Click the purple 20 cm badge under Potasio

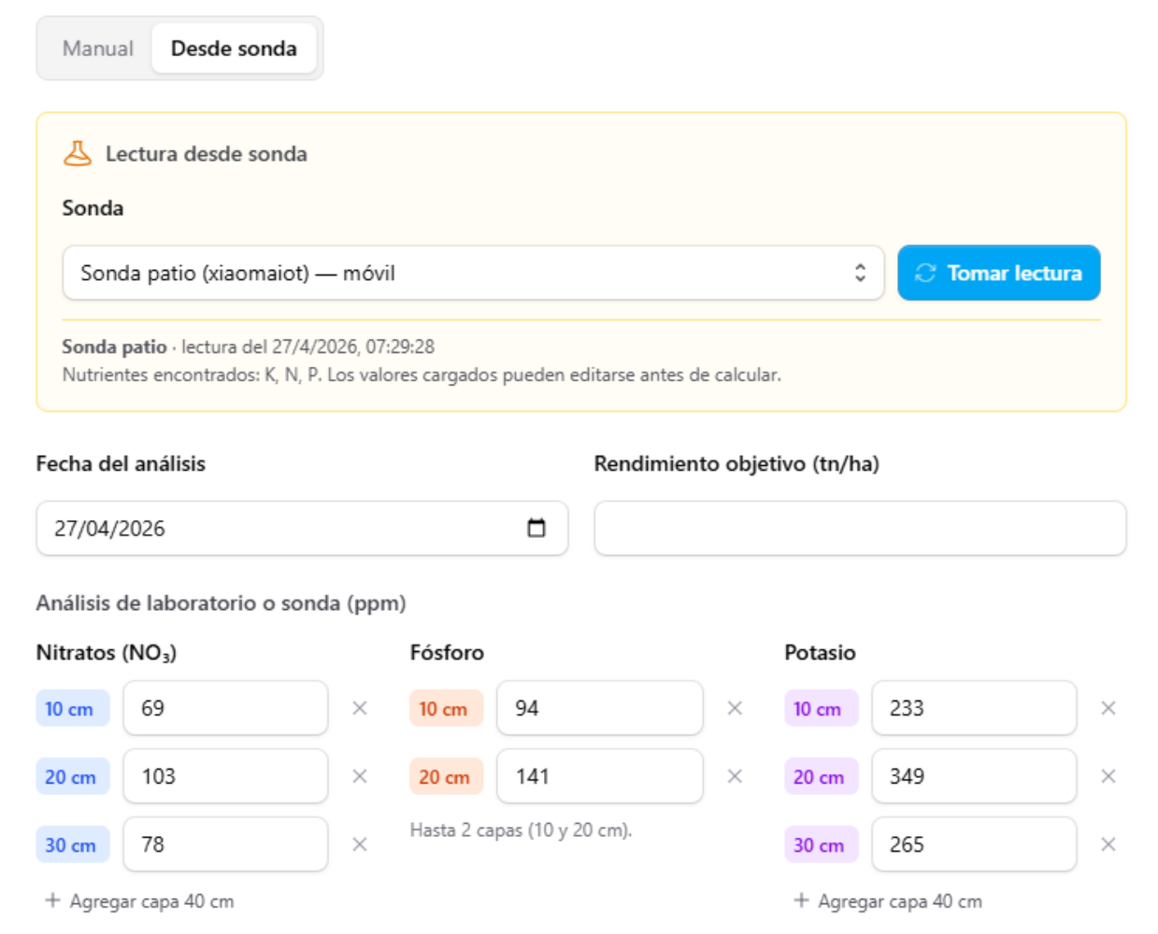pos(821,777)
